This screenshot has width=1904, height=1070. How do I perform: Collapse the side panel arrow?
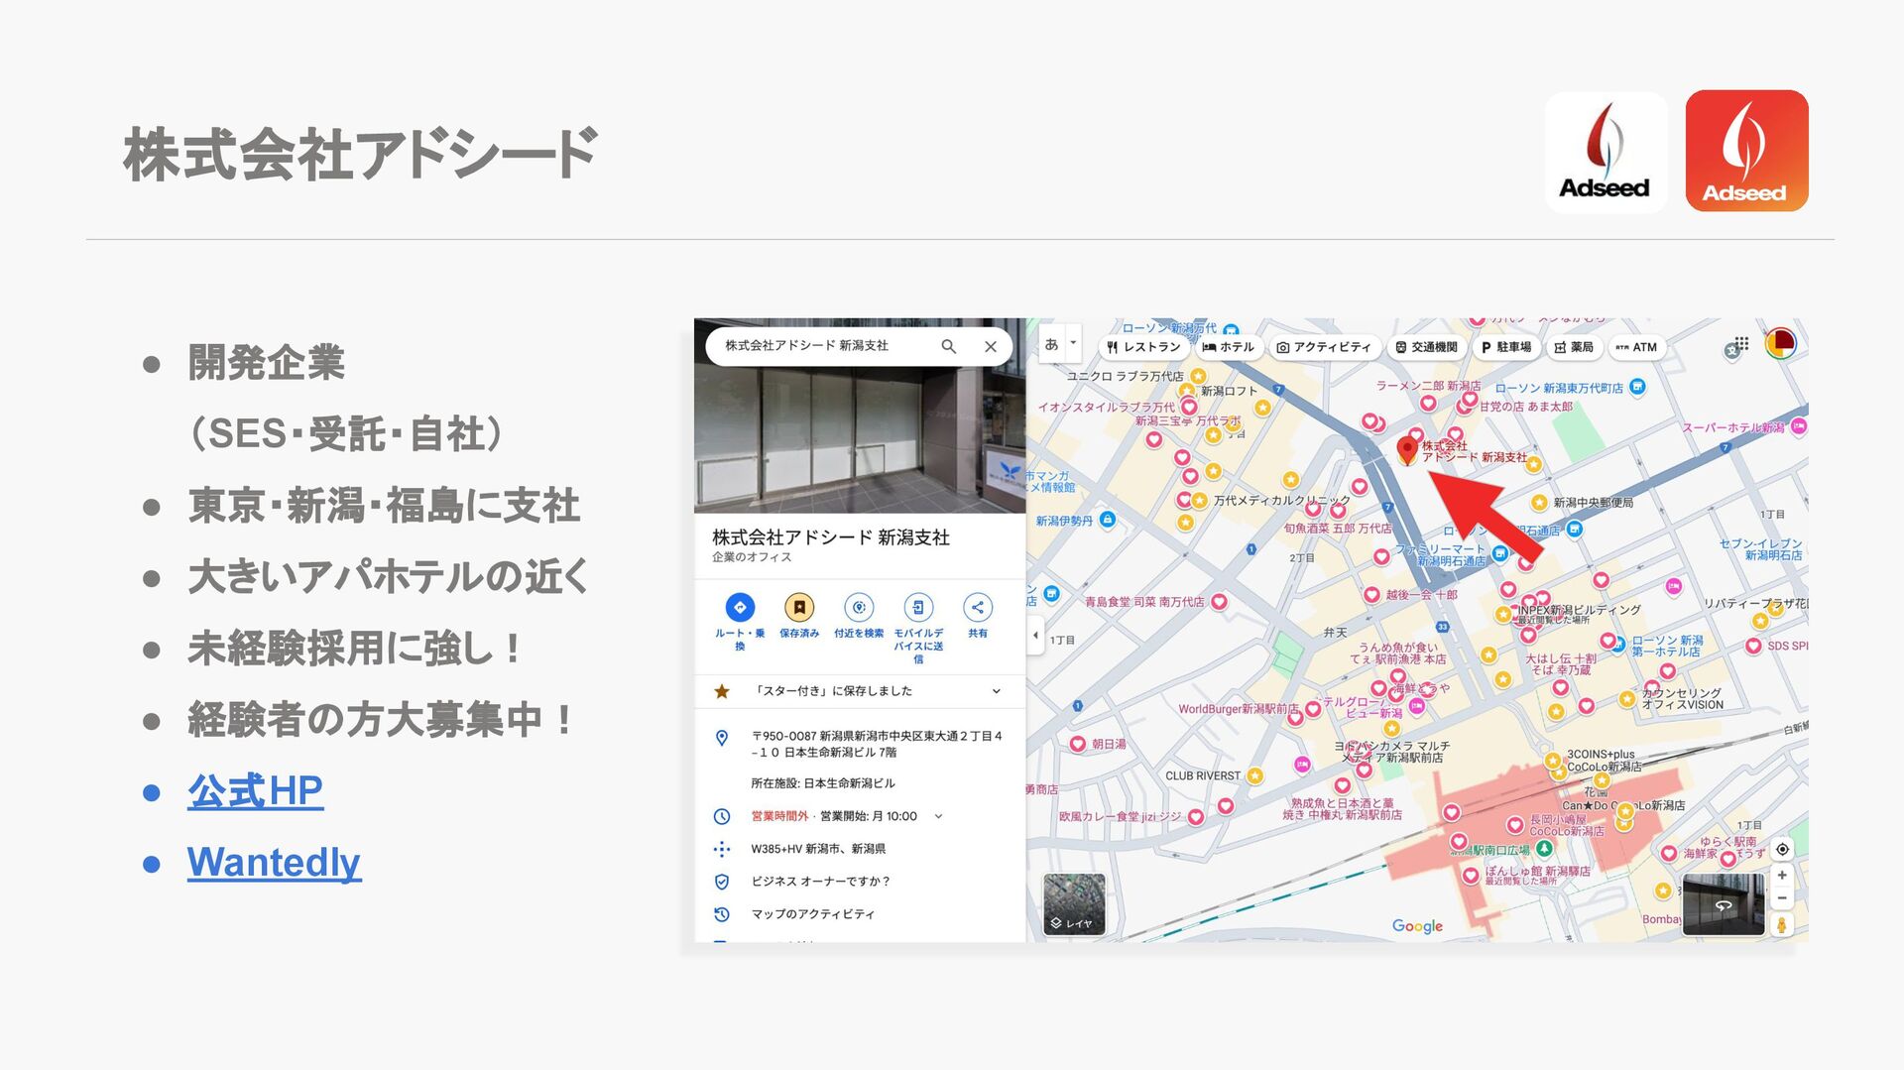pos(1034,635)
